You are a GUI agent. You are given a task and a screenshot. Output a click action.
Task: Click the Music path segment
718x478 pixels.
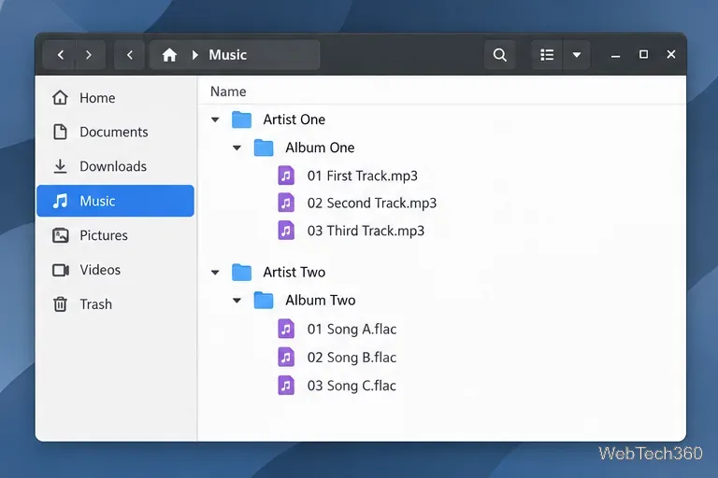click(227, 55)
